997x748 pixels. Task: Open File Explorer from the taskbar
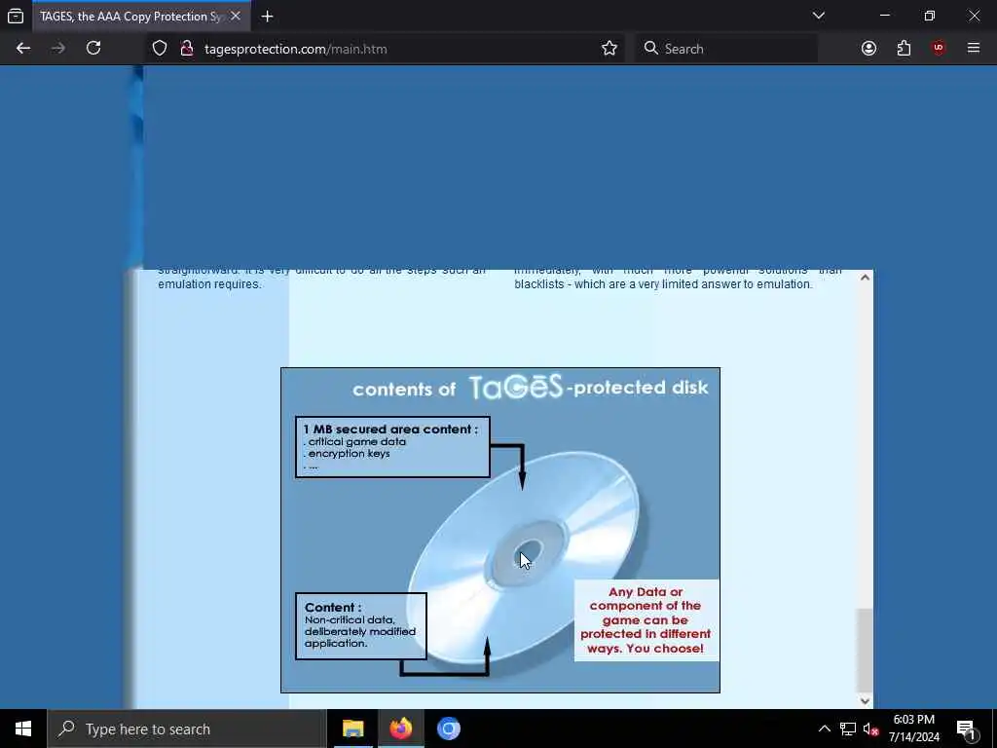point(352,729)
